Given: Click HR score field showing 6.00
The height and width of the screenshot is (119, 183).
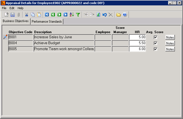Looking at the screenshot, I should tap(138, 49).
